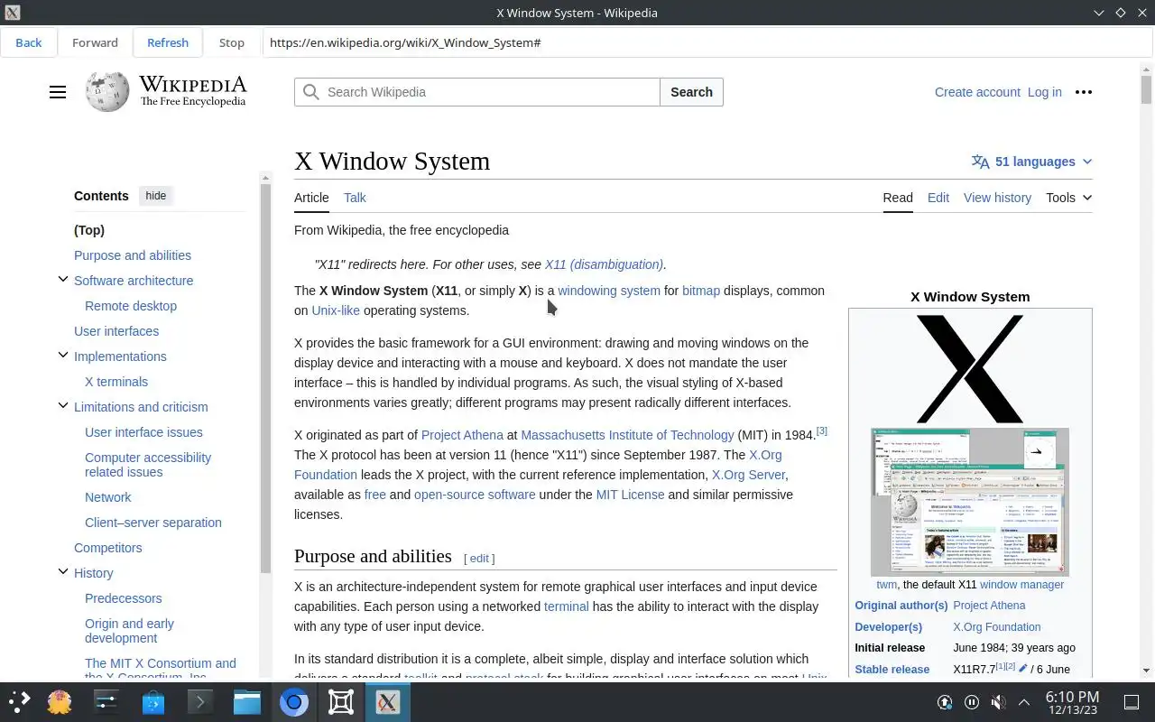Click edit link beside Purpose and abilities
1155x722 pixels.
(x=479, y=559)
